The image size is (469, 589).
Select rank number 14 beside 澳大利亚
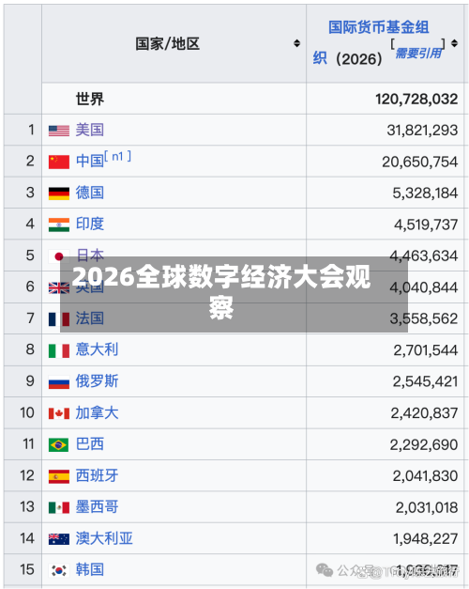(x=27, y=538)
